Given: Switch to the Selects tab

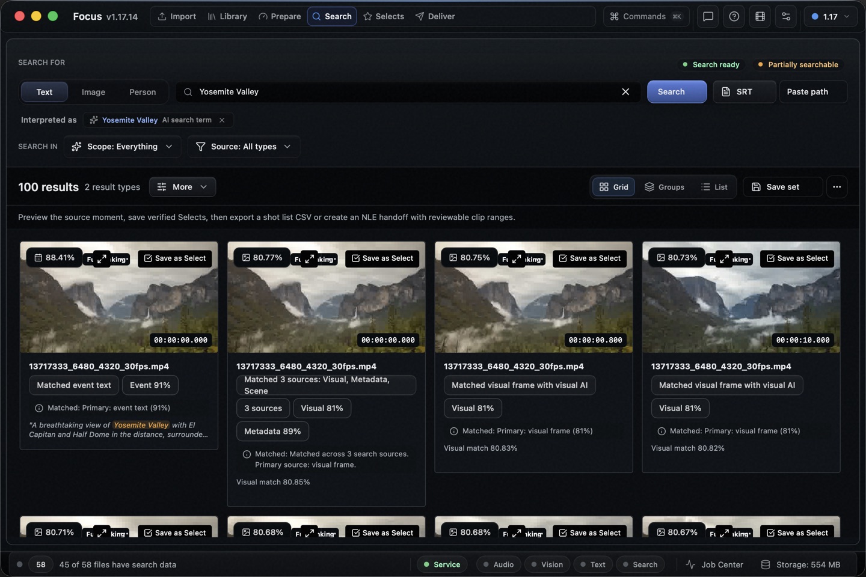Looking at the screenshot, I should (384, 16).
